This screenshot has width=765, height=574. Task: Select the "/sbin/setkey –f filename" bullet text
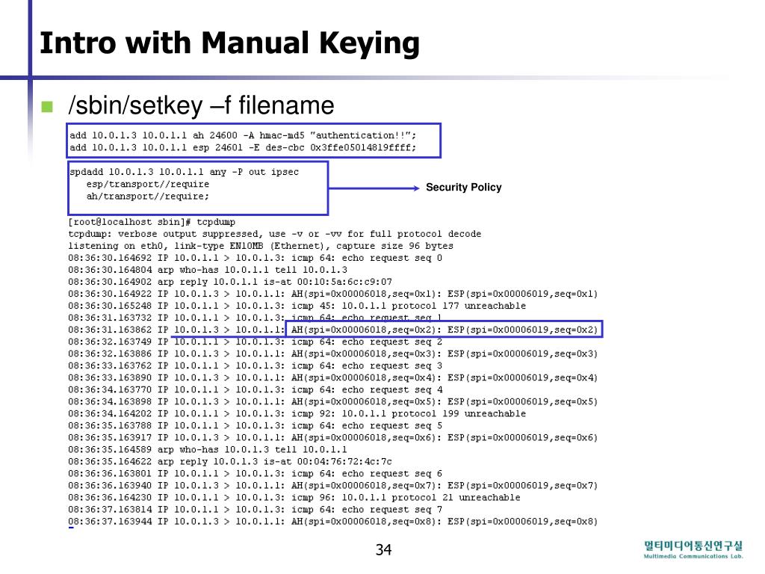click(201, 105)
